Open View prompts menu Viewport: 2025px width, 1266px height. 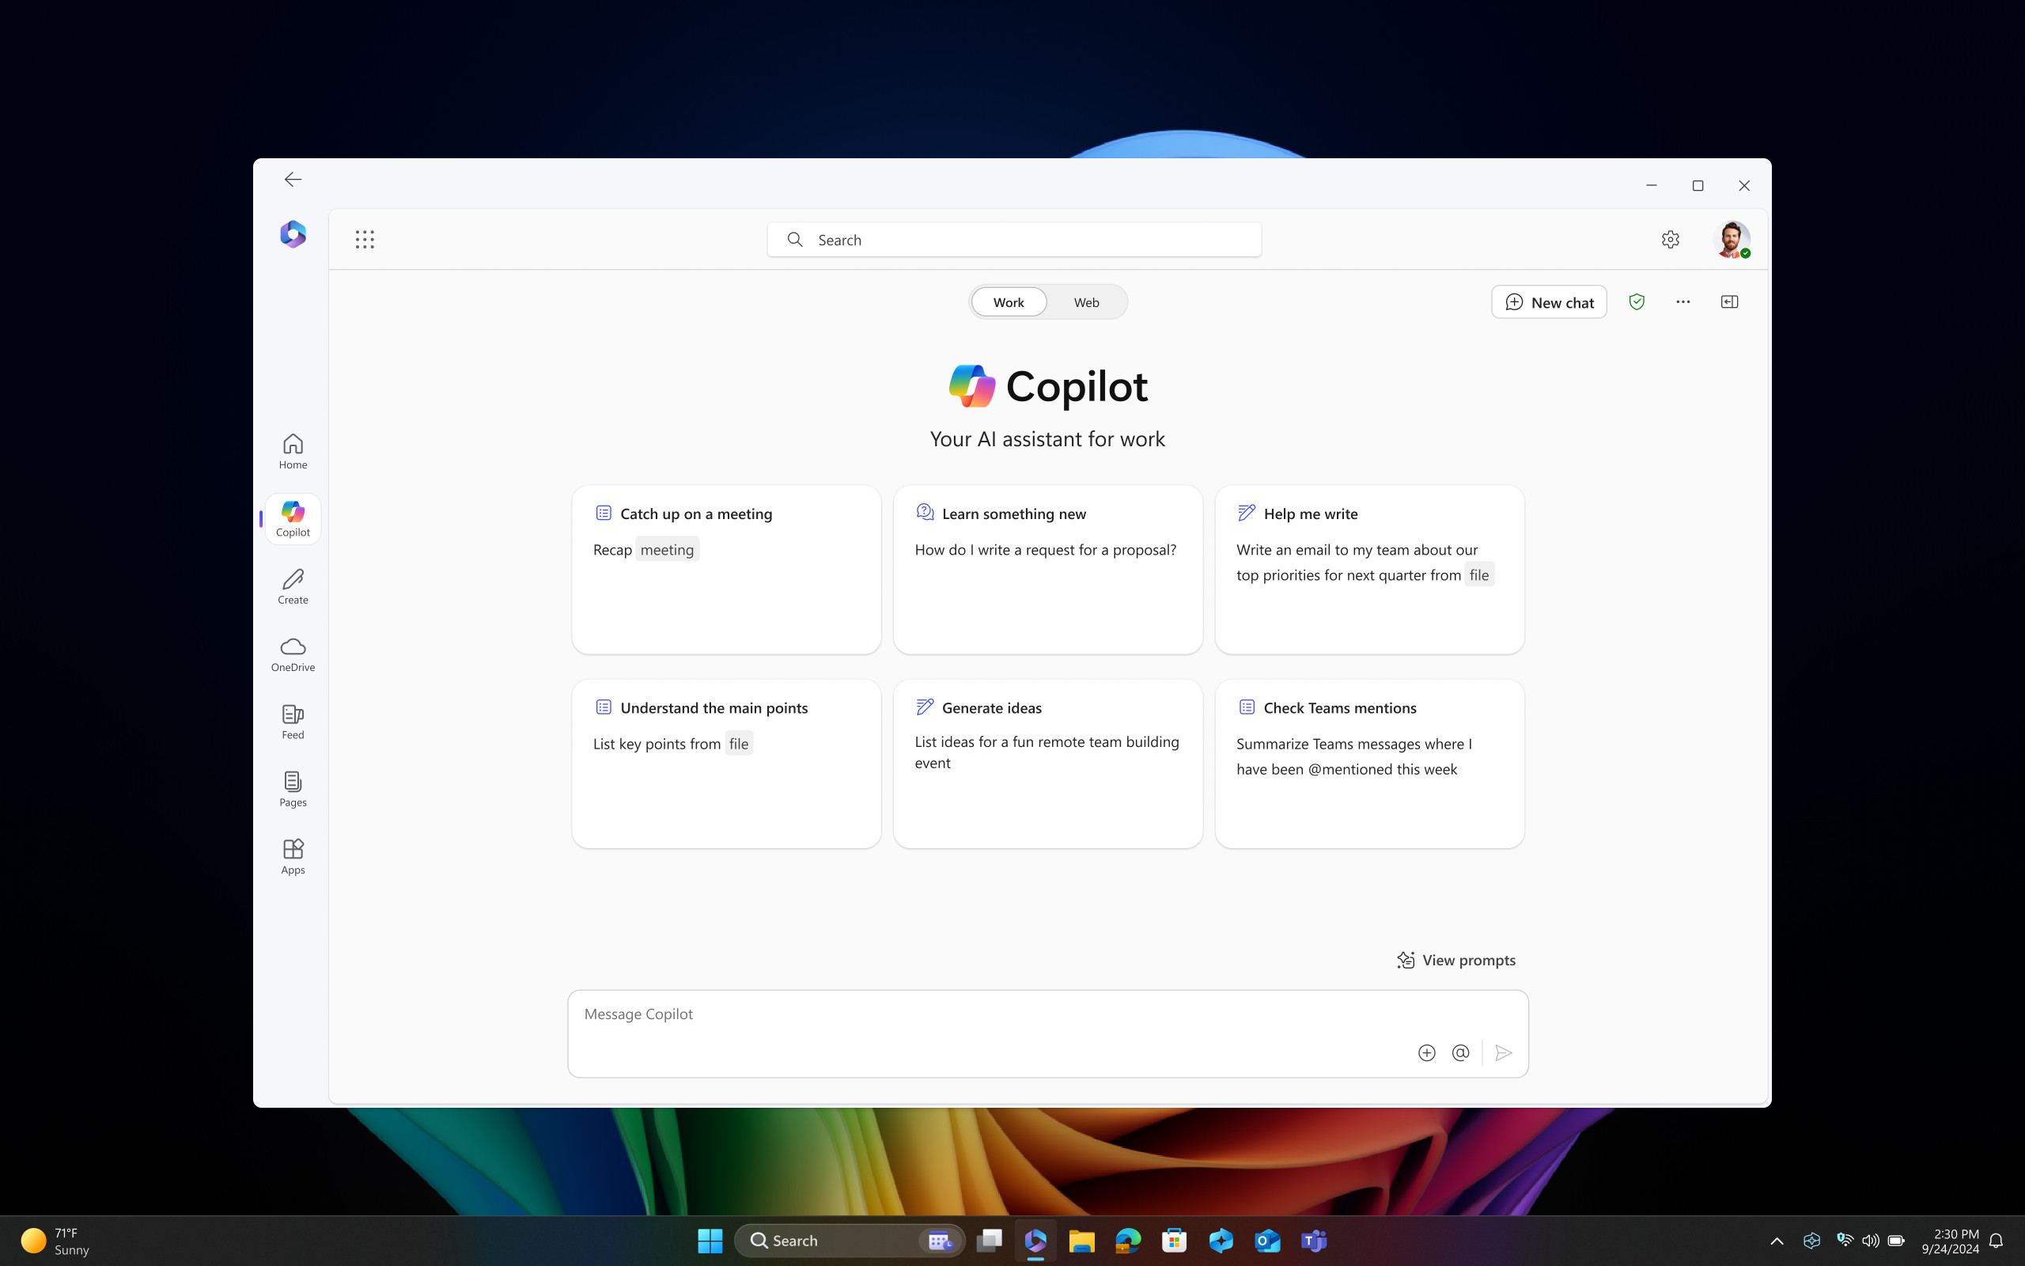1455,960
